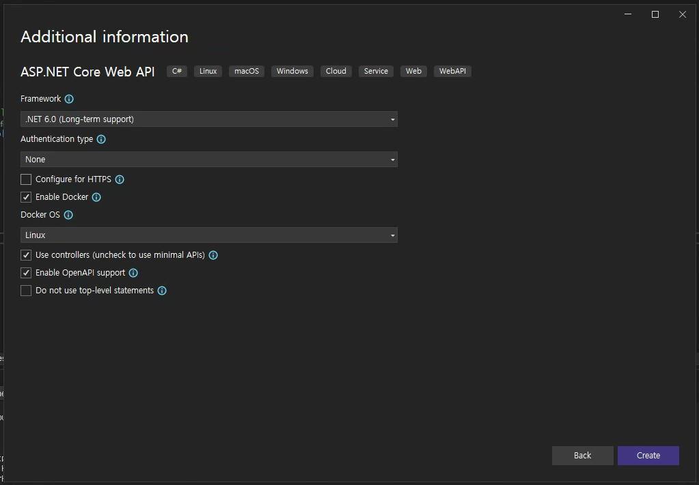Image resolution: width=699 pixels, height=485 pixels.
Task: Click info icon beside top-level statements option
Action: pyautogui.click(x=162, y=291)
